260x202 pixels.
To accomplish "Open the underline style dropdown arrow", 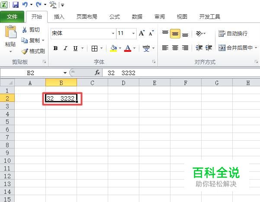I will coord(82,48).
